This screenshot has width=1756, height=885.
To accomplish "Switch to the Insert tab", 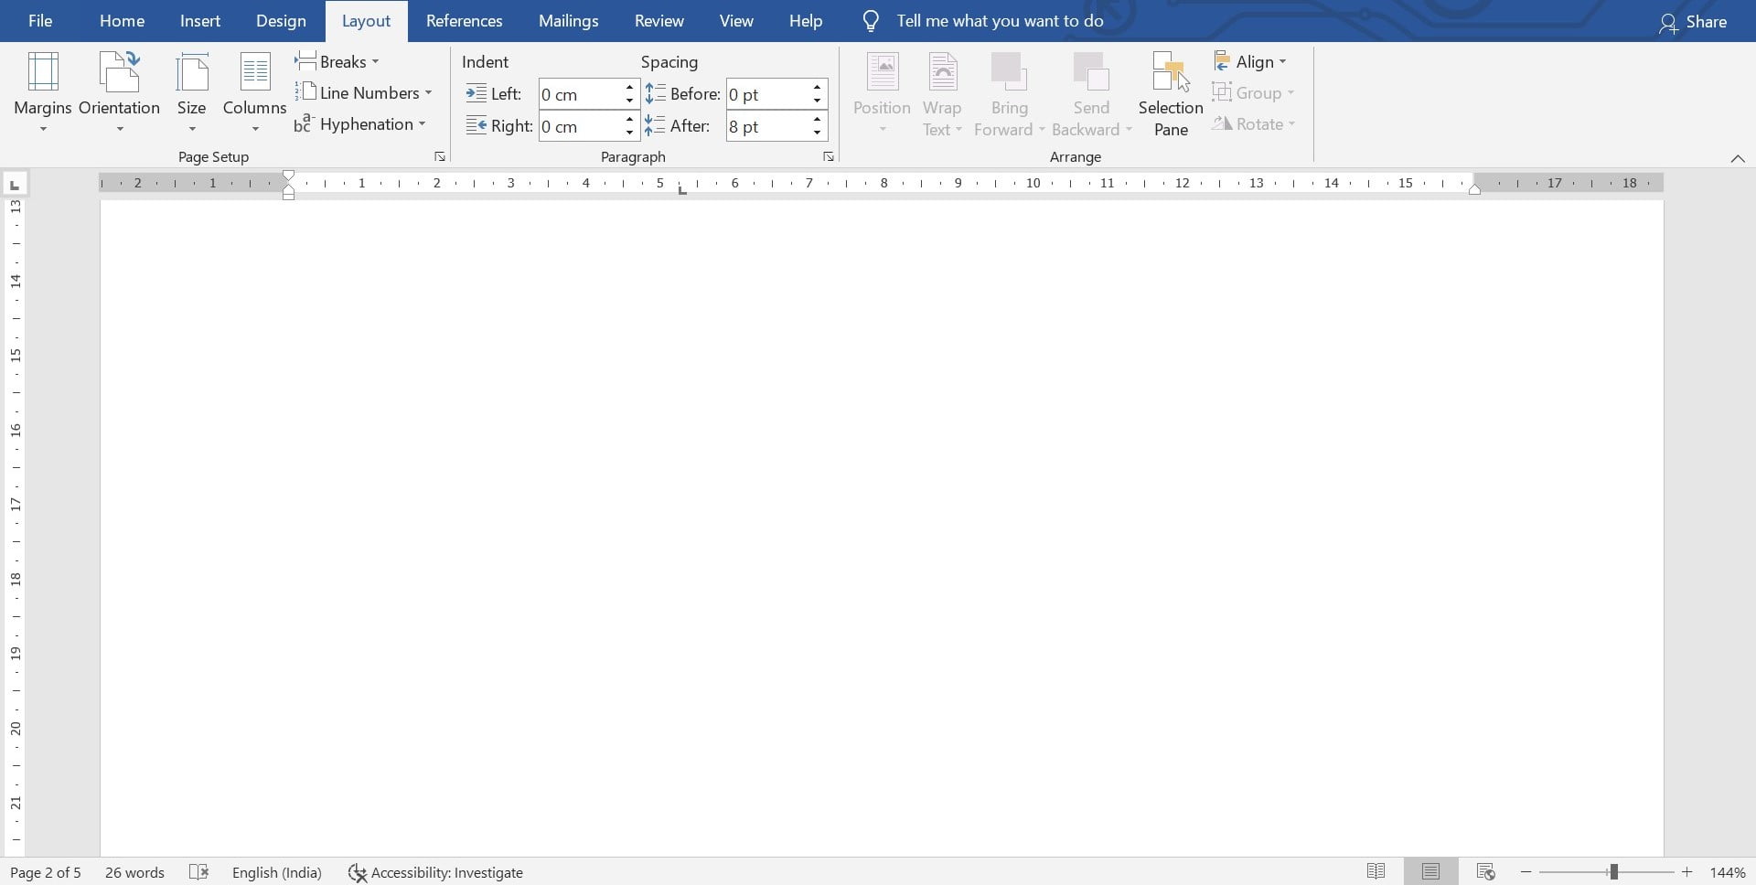I will point(200,21).
